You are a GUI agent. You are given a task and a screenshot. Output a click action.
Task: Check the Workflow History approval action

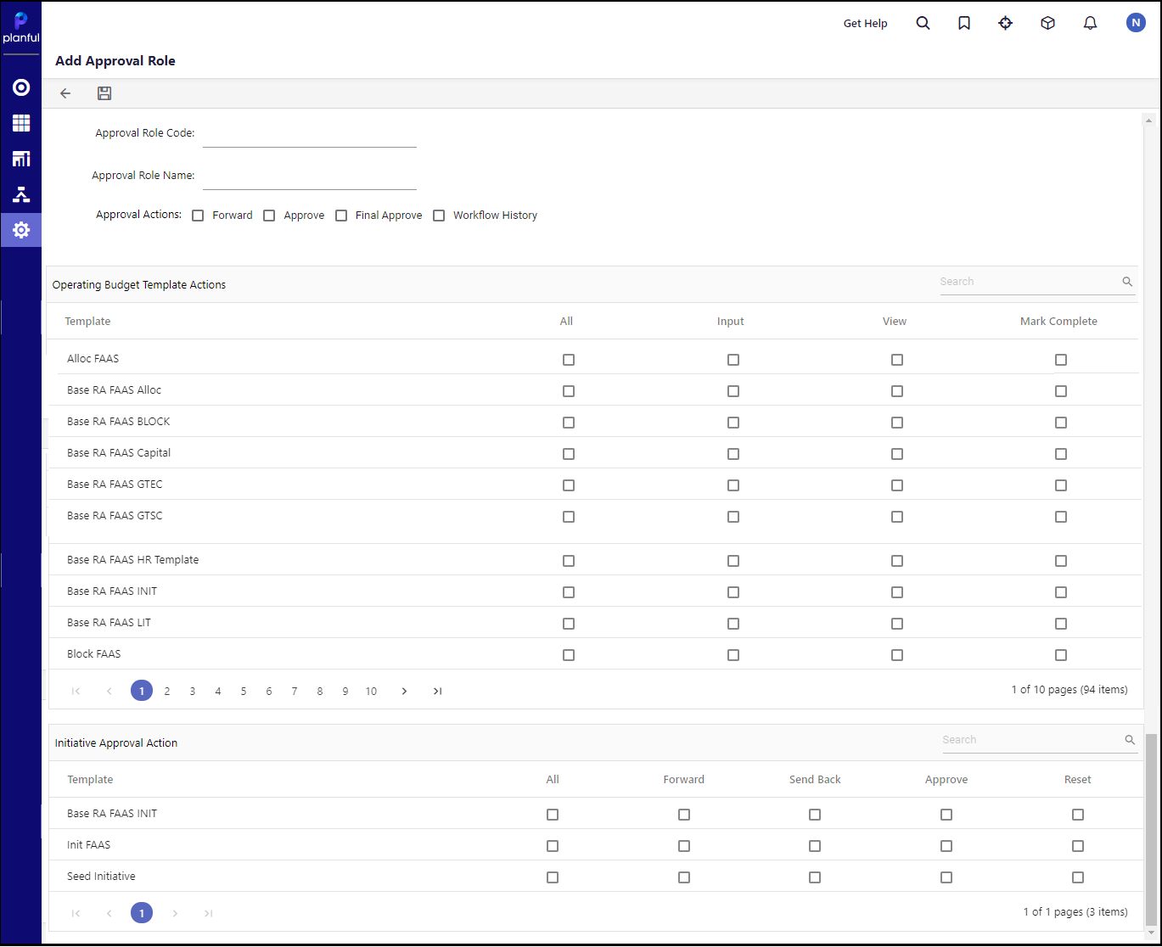click(x=439, y=216)
